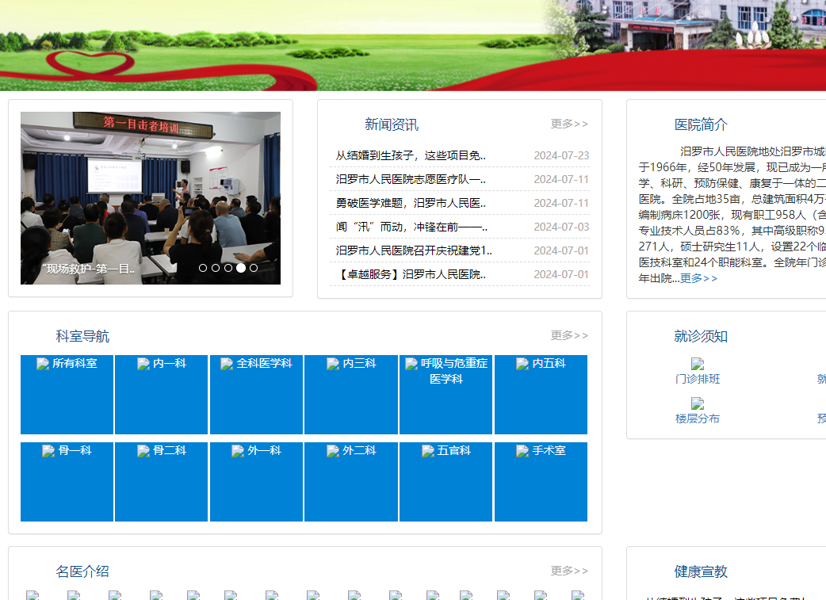Open news 汨罗市人民医院志愿医疗队一..
826x600 pixels.
coord(411,179)
